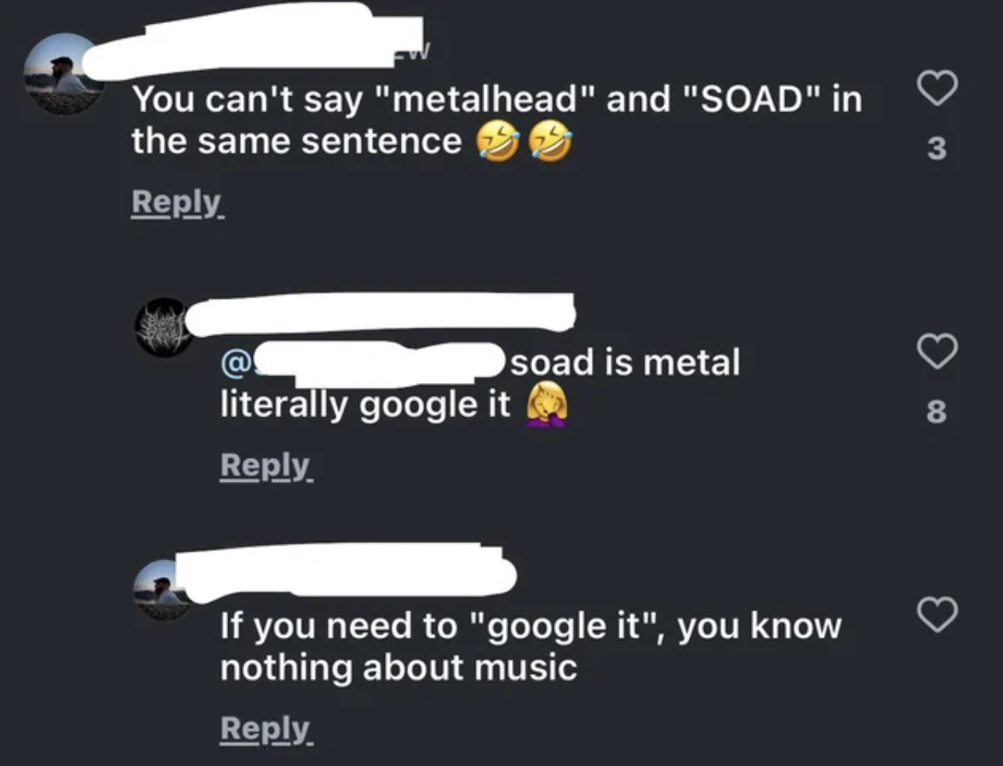This screenshot has width=1003, height=766.
Task: Reply to the "soad is metal" comment
Action: click(x=267, y=466)
